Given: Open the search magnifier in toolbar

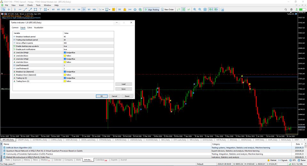Looking at the screenshot, I should click(x=286, y=9).
